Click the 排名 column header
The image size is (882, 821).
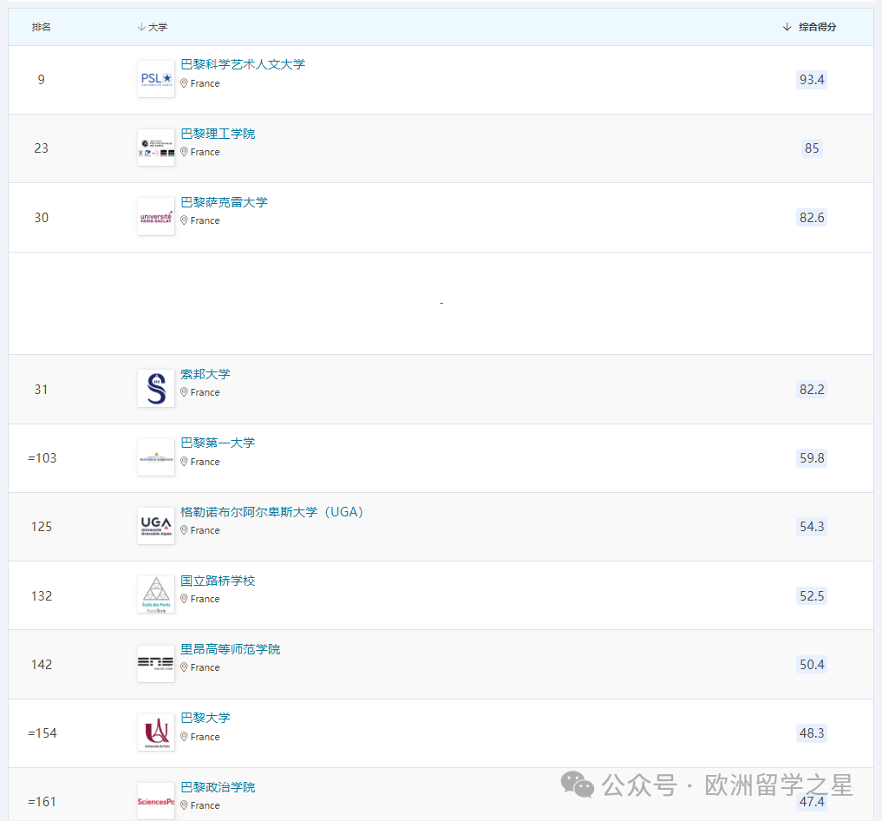pyautogui.click(x=42, y=27)
